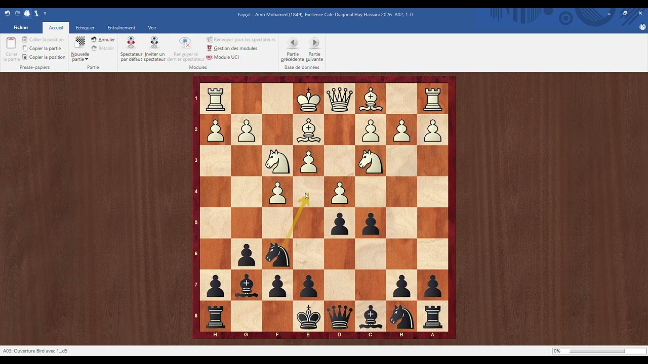The image size is (648, 364).
Task: Go to Partie précédente
Action: tap(293, 49)
